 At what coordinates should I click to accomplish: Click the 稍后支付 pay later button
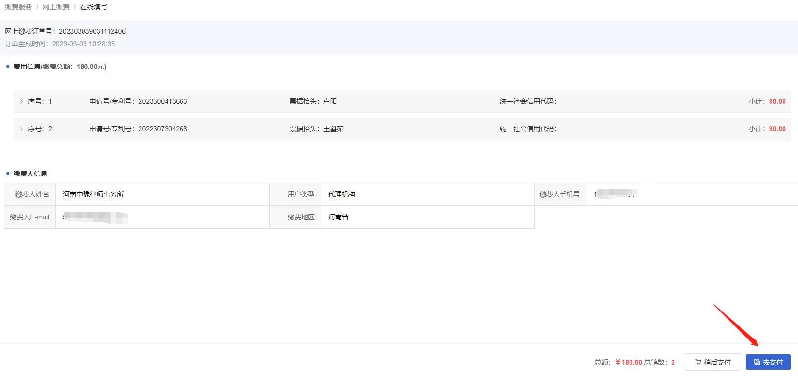(x=713, y=362)
